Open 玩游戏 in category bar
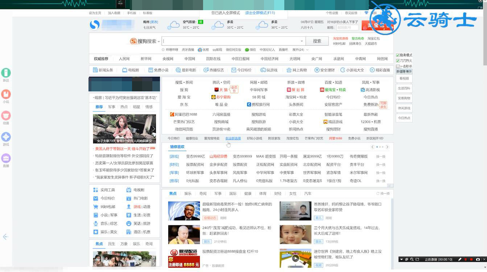Screen dimensions: 487x272 [269, 70]
